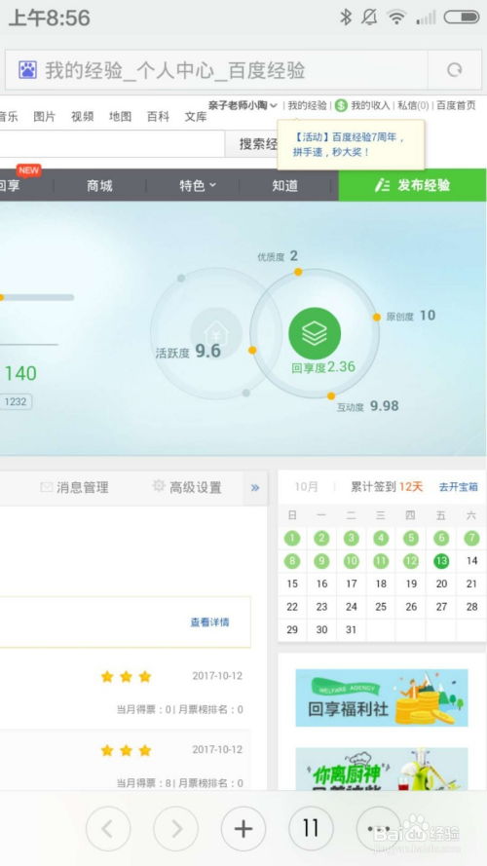Click the 去开宝箱 link
Image resolution: width=487 pixels, height=866 pixels.
pos(459,487)
